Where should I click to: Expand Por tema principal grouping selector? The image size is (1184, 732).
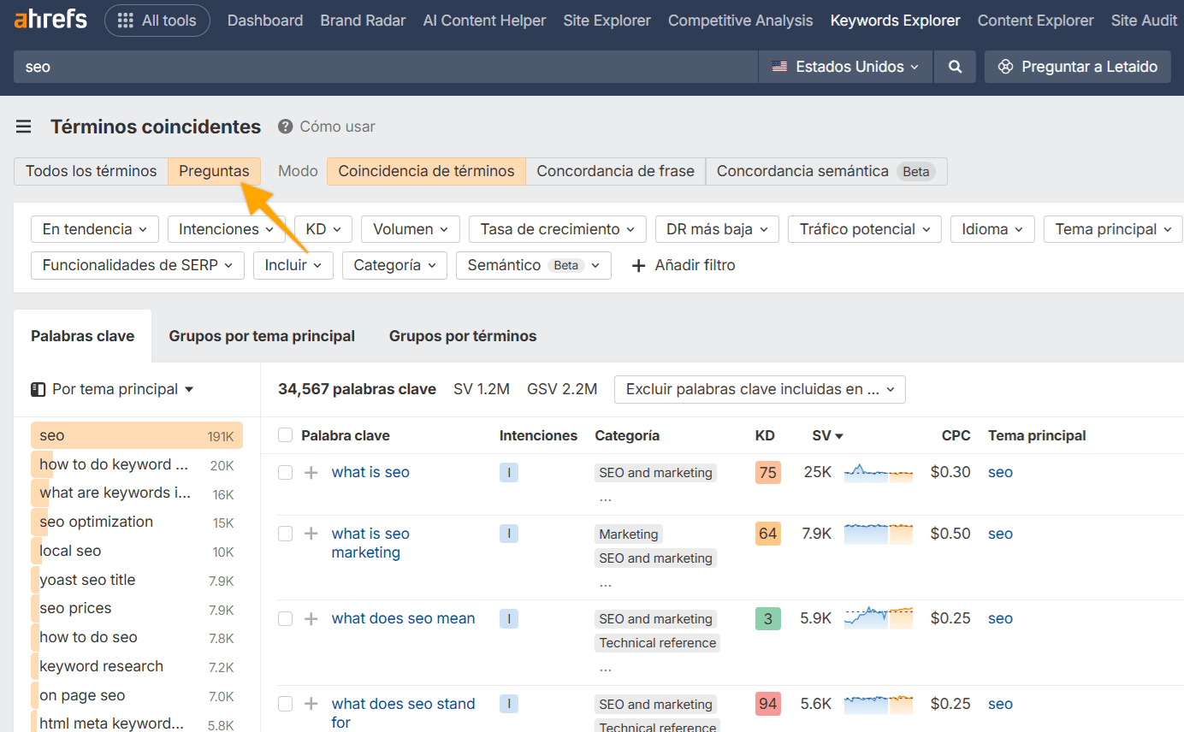pyautogui.click(x=113, y=389)
